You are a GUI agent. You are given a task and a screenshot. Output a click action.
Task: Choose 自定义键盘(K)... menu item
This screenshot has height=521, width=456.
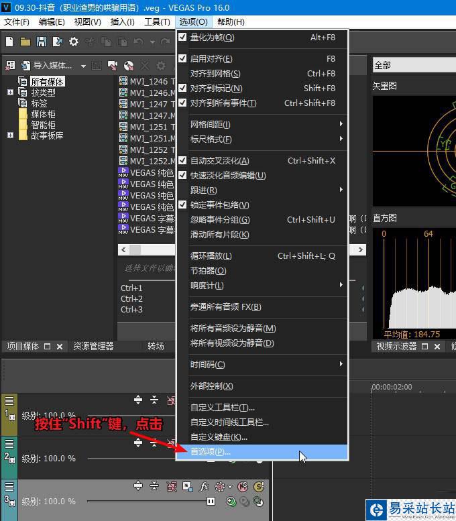262,437
